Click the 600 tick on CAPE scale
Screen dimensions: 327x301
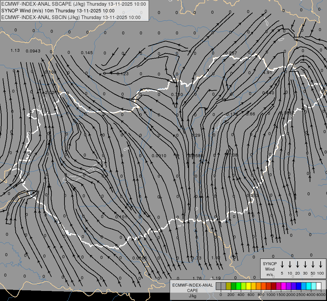click(x=251, y=295)
